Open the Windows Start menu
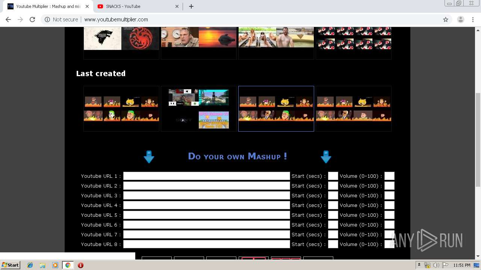This screenshot has height=270, width=481. tap(10, 265)
